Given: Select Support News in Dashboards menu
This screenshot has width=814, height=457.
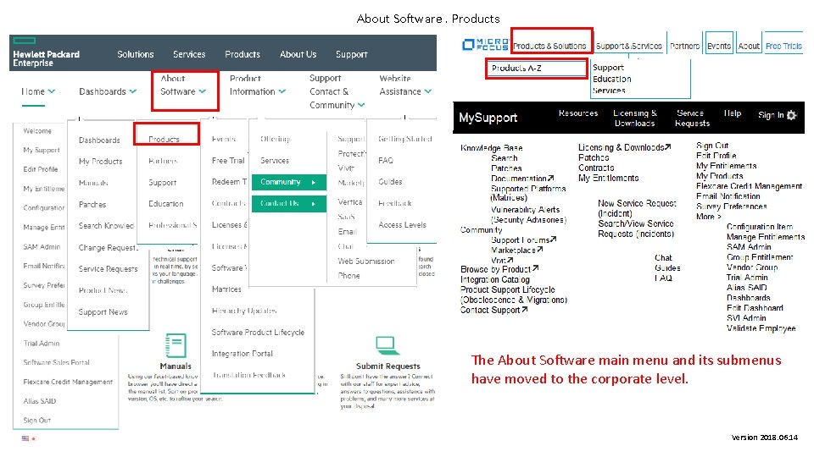Looking at the screenshot, I should pyautogui.click(x=103, y=312).
